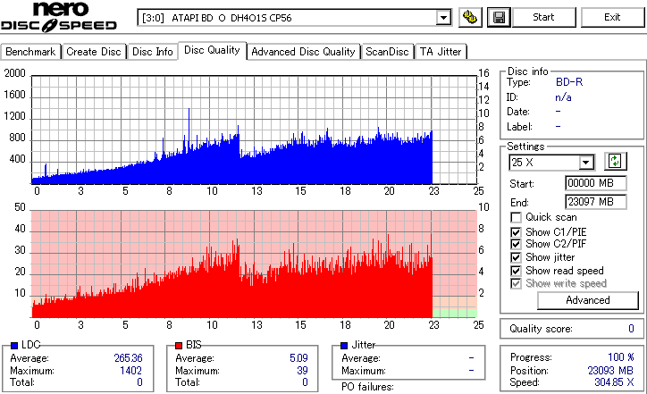The height and width of the screenshot is (394, 647).
Task: Click the disc Type value BD-R
Action: [569, 82]
